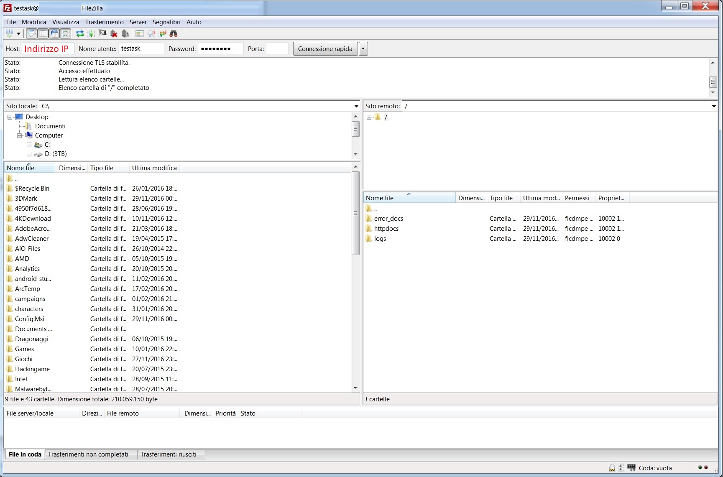Click the data type icon in status bar
The width and height of the screenshot is (723, 477).
point(621,468)
